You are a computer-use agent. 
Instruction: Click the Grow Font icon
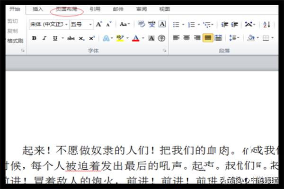(x=99, y=24)
